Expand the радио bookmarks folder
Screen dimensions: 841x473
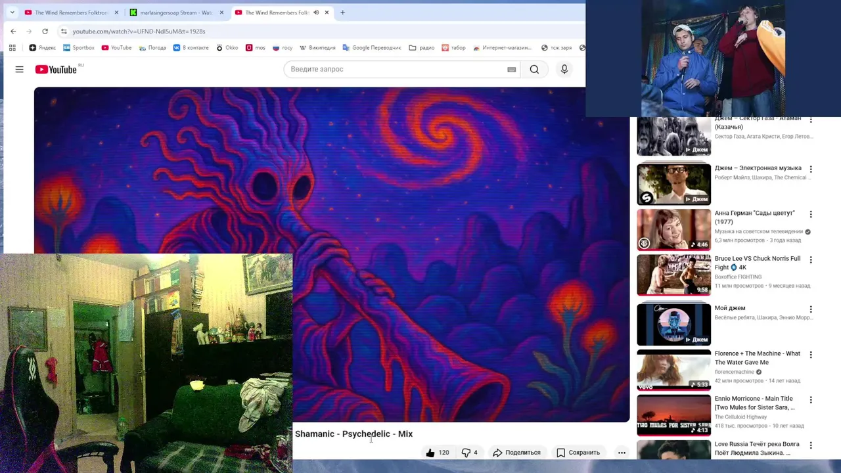(421, 48)
